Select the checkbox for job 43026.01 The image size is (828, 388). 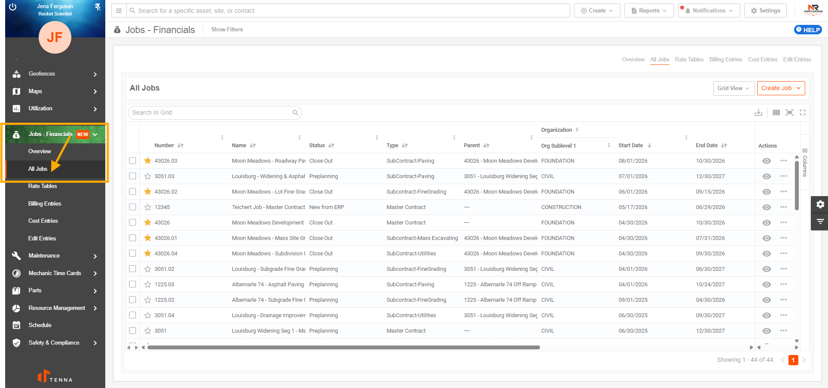pyautogui.click(x=132, y=238)
